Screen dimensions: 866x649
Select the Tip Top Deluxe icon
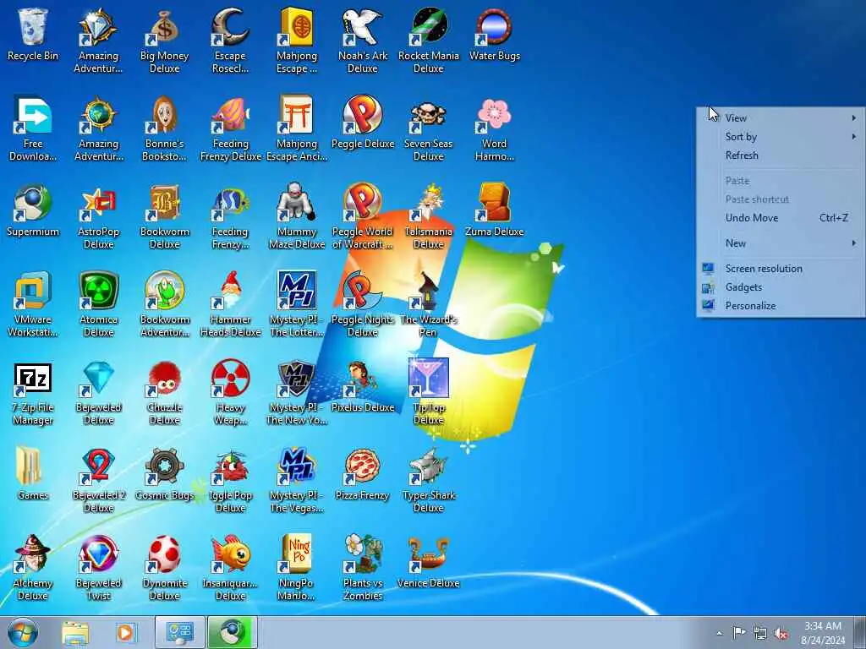click(429, 392)
